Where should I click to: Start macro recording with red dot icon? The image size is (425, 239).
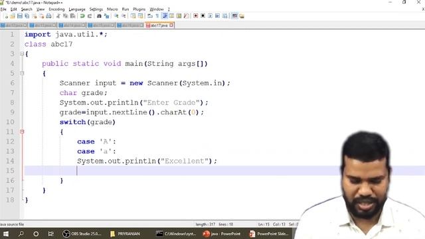196,16
